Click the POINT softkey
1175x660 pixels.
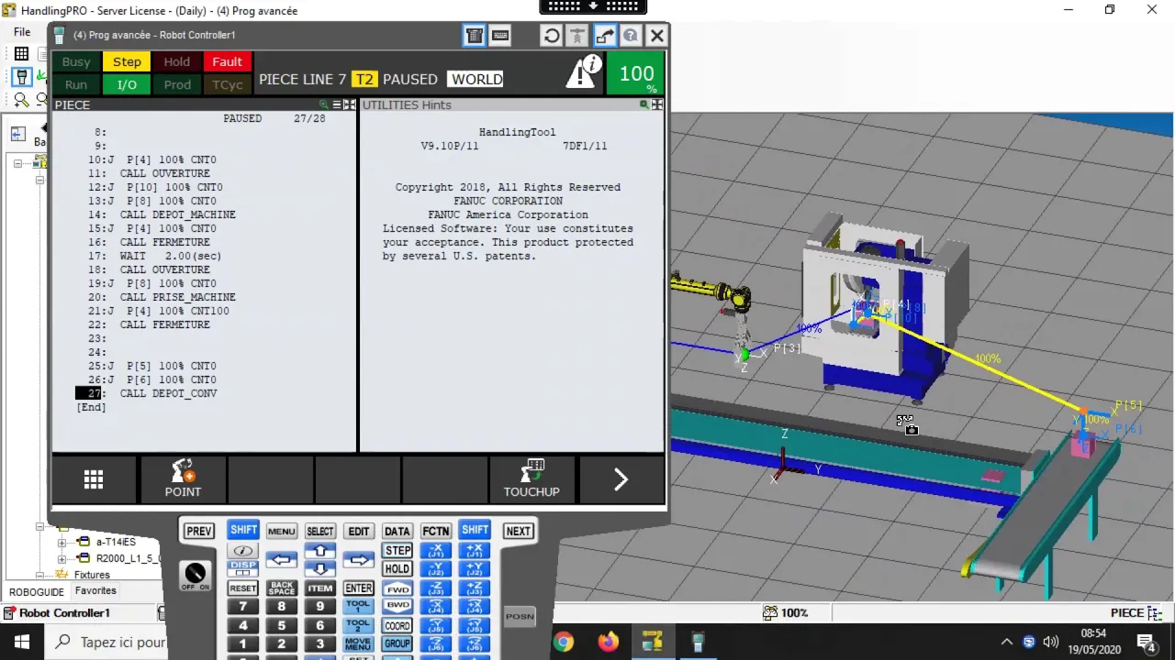[x=183, y=478]
